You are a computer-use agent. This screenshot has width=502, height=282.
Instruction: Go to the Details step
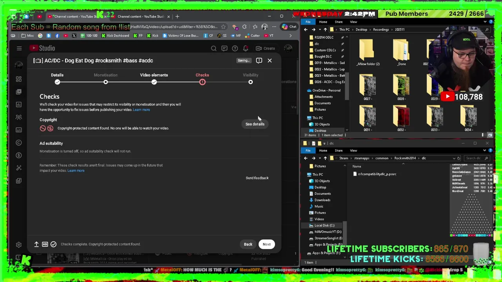tap(57, 78)
